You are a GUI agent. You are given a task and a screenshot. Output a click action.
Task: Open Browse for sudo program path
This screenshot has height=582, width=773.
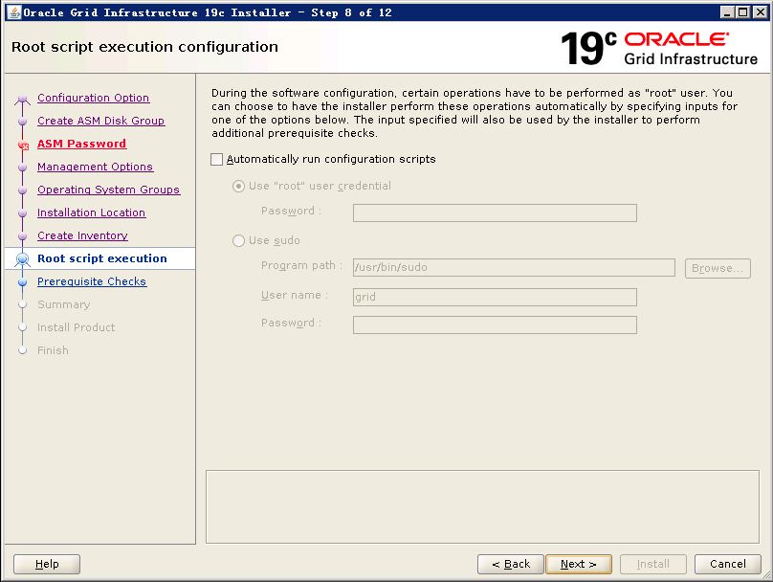tap(718, 268)
